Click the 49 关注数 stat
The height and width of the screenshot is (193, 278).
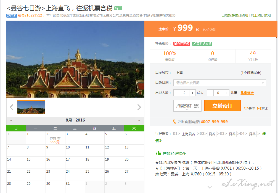[x=253, y=56]
